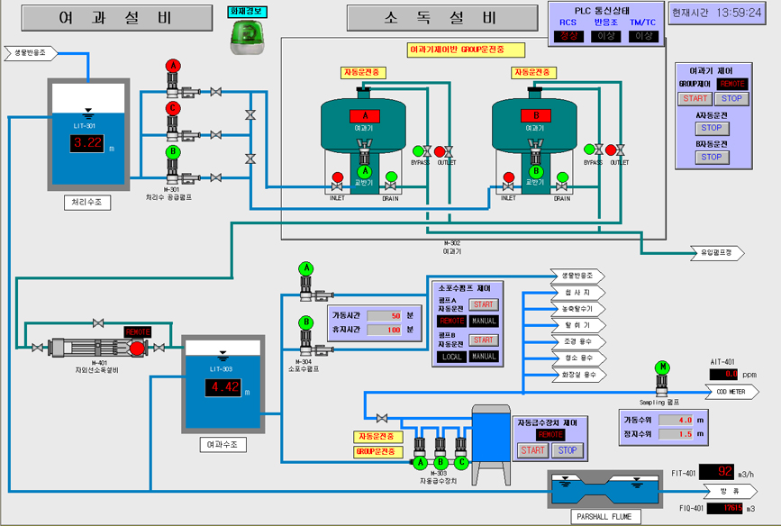The image size is (781, 526).
Task: Select treated water supply pump A
Action: 173,66
